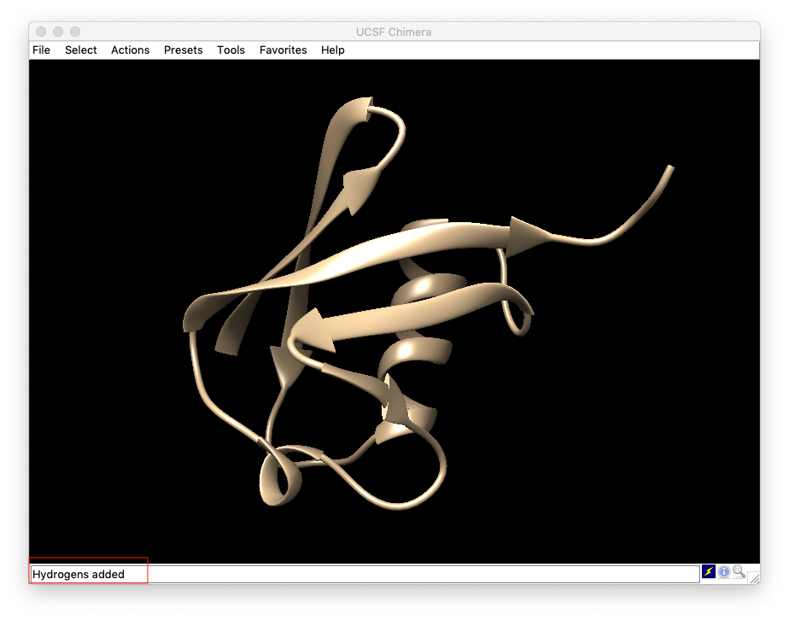Close the UCSF Chimera window
This screenshot has height=620, width=789.
(x=41, y=32)
